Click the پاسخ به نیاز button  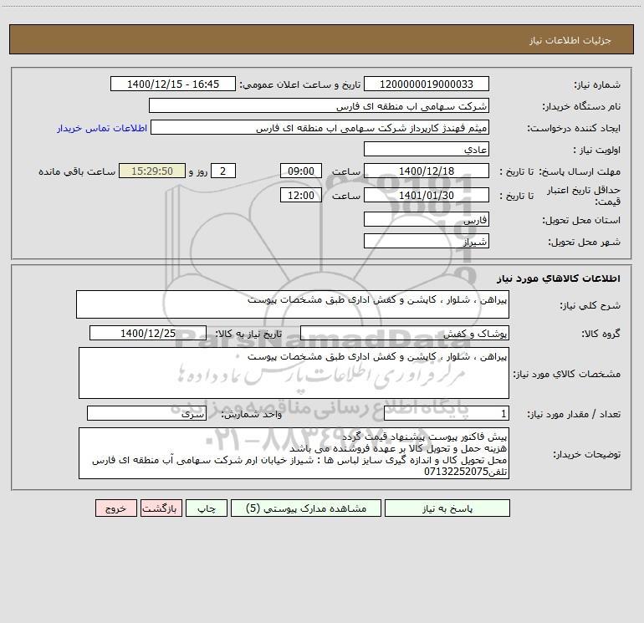tap(447, 508)
